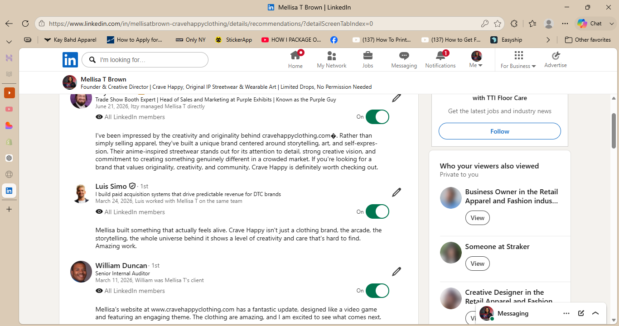Go to Home in LinkedIn nav

point(295,60)
